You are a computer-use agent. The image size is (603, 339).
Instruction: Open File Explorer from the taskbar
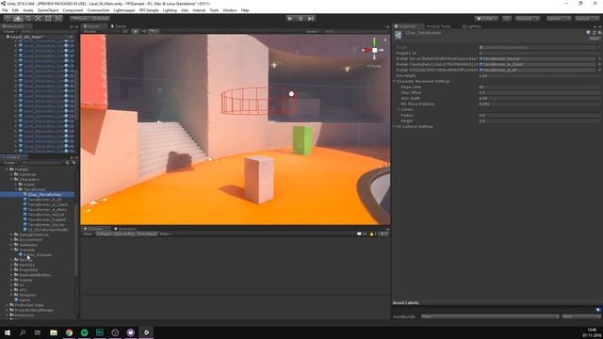pos(54,332)
